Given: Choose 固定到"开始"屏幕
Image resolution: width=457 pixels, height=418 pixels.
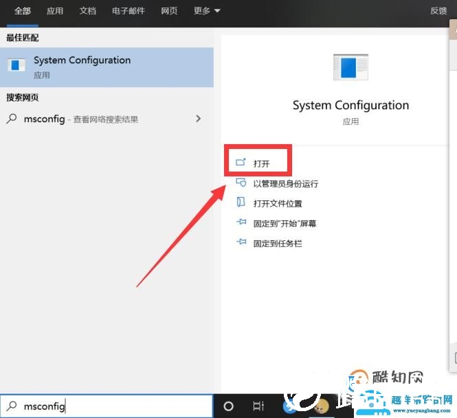Looking at the screenshot, I should tap(285, 224).
